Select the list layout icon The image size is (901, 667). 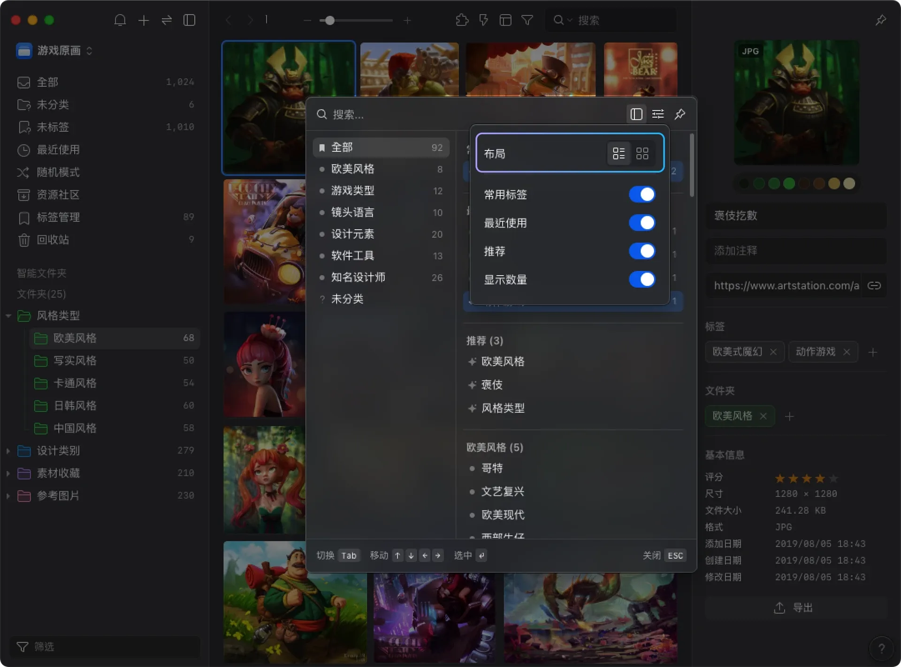pyautogui.click(x=618, y=153)
